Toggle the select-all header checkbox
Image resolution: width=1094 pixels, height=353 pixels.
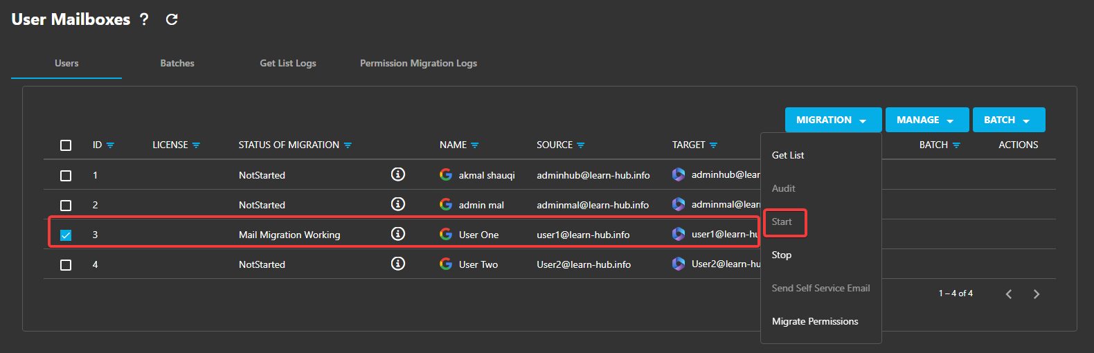tap(66, 145)
